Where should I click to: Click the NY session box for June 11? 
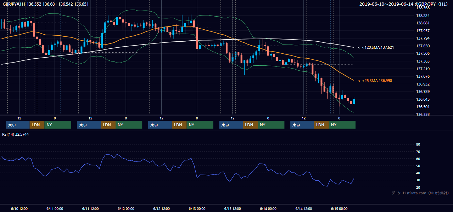click(x=129, y=125)
